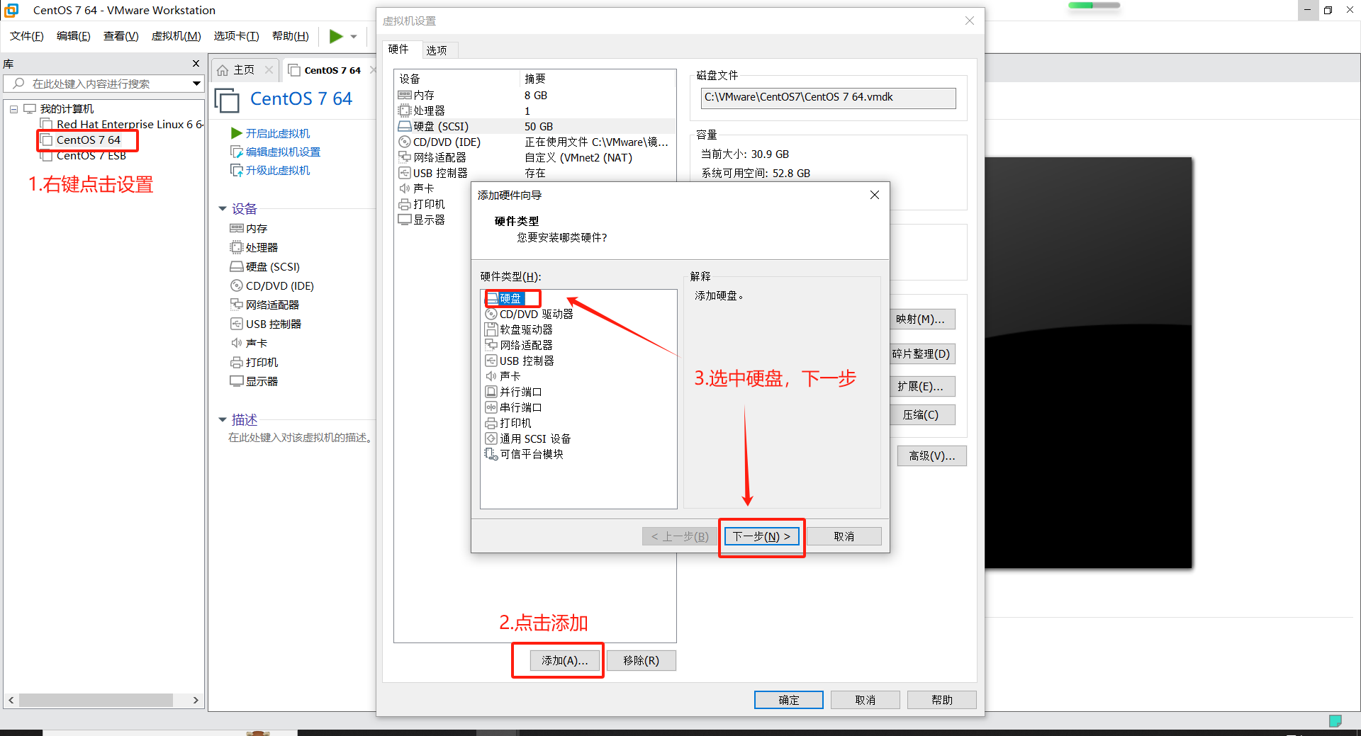Click hard disk (SCSI) icon in settings list
This screenshot has width=1361, height=736.
[x=405, y=126]
